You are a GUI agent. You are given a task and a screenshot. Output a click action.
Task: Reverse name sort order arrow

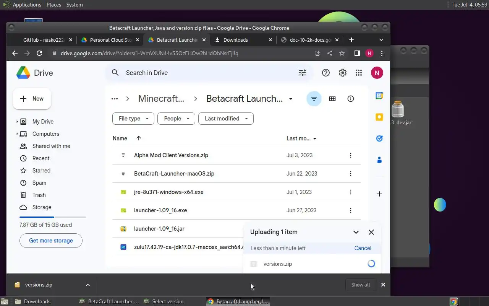pyautogui.click(x=139, y=138)
